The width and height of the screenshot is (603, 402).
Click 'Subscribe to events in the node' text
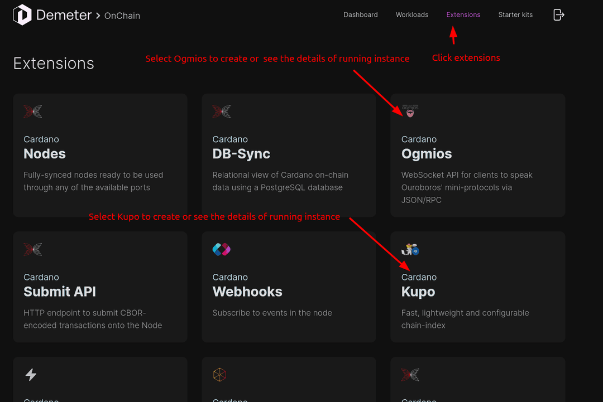click(x=272, y=313)
